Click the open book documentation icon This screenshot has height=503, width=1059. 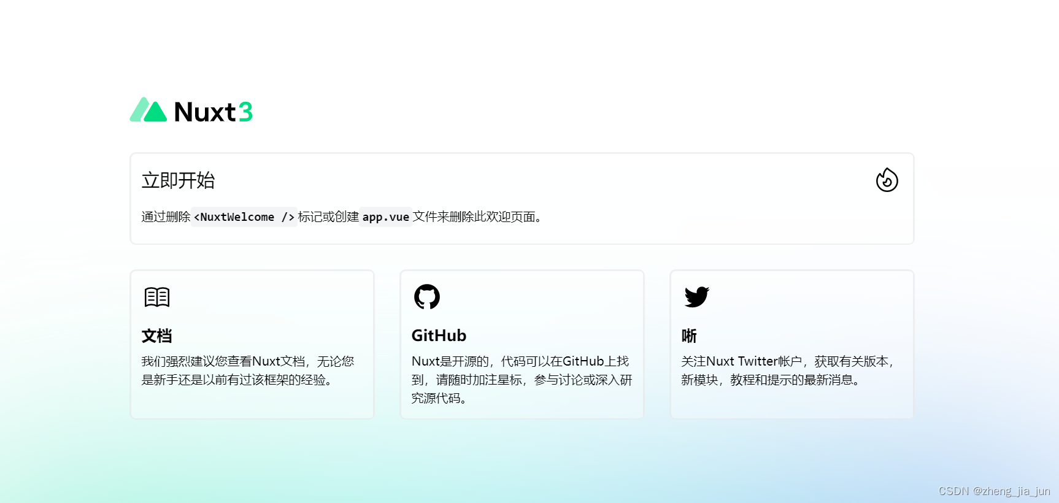157,297
